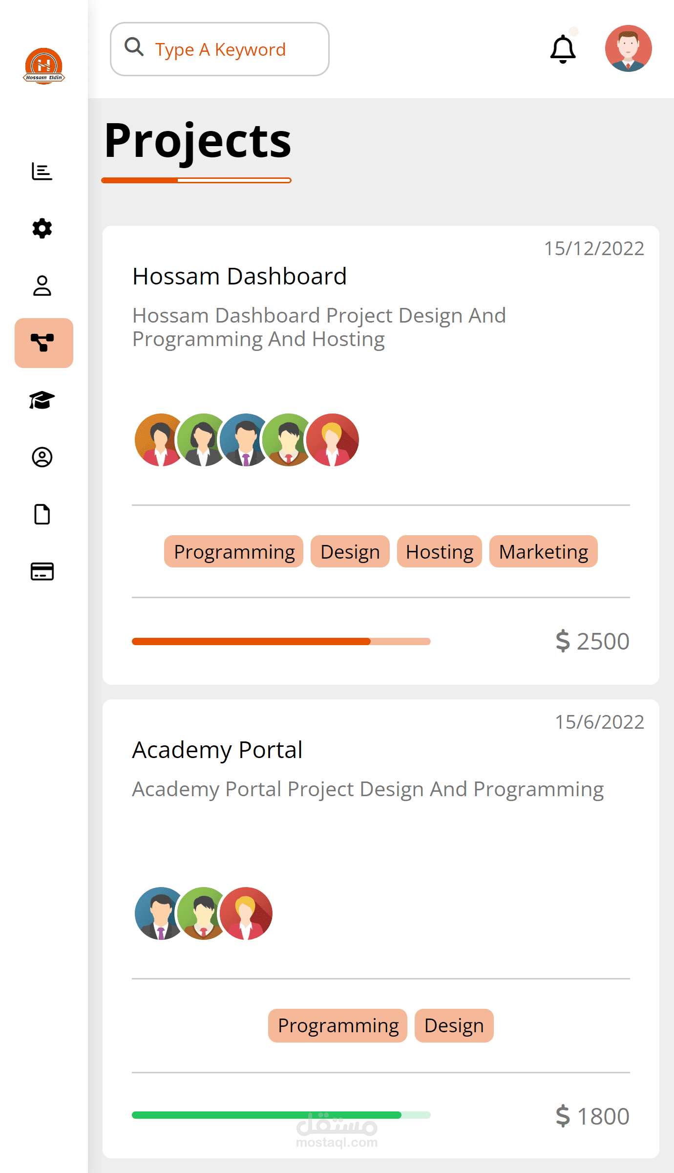Click the Hossam Eldin logo
This screenshot has height=1173, width=674.
click(44, 66)
